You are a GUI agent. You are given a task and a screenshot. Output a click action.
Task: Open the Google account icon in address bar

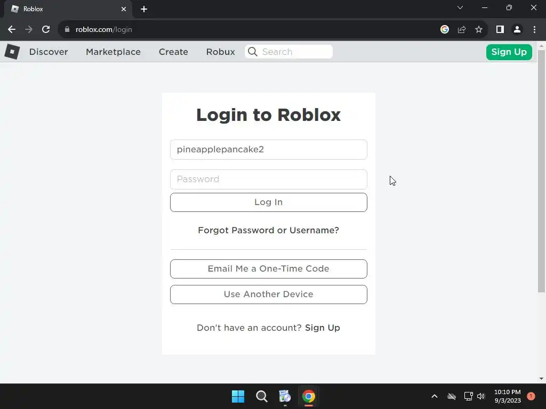(x=445, y=30)
